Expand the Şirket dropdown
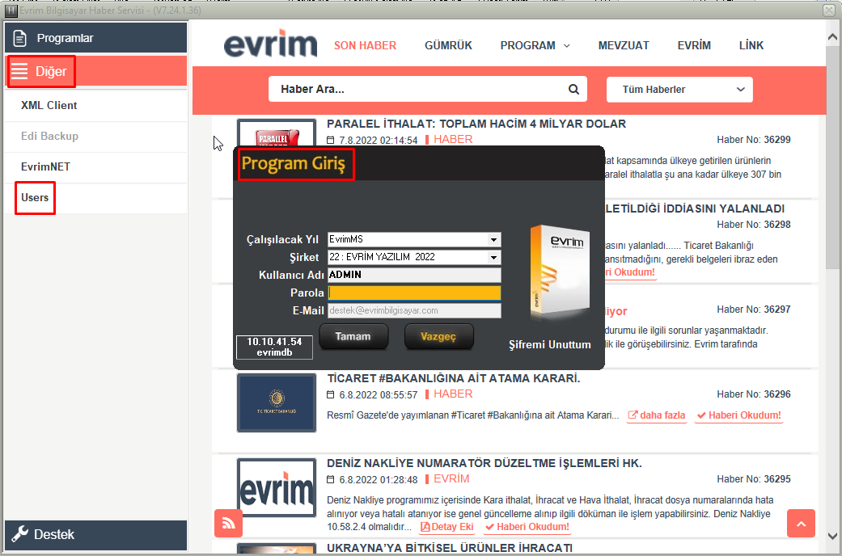Image resolution: width=842 pixels, height=556 pixels. pos(493,258)
